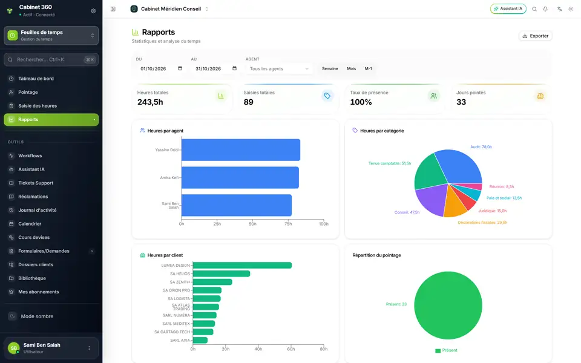Click the LUMEA DESIGN bar in Heures par client
This screenshot has width=581, height=363.
[x=242, y=265]
